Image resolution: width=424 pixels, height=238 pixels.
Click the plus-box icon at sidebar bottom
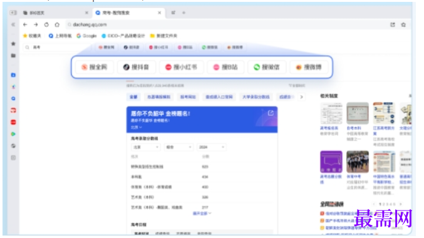point(13,158)
